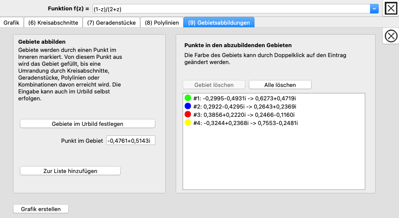
Task: Open the (6) Kreisabschnitte tab
Action: coord(53,22)
